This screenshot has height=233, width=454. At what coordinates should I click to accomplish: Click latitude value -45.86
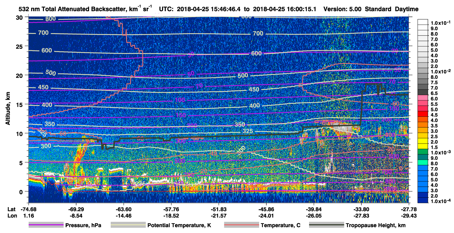[x=266, y=209]
